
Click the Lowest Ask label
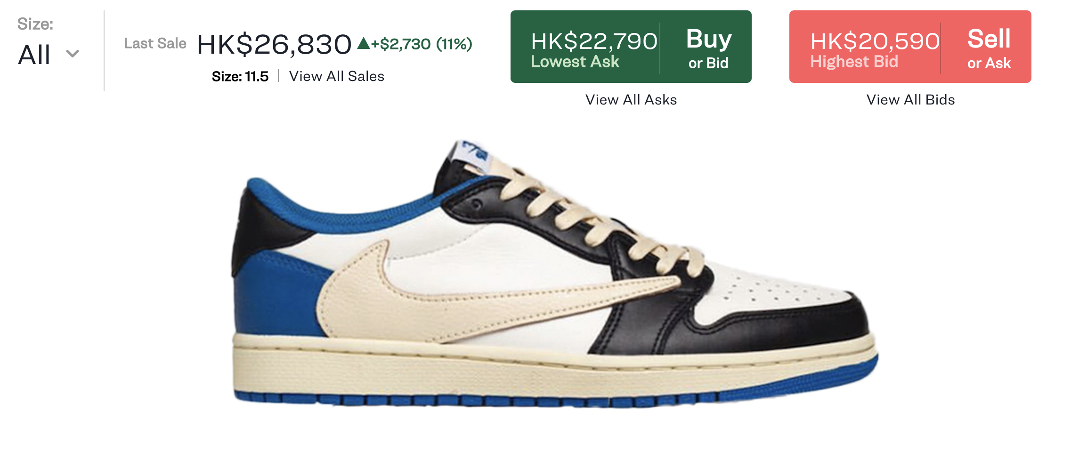[x=575, y=62]
